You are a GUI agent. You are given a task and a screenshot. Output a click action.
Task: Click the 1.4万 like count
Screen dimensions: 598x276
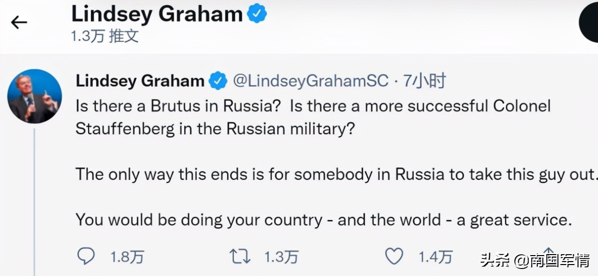(x=435, y=257)
